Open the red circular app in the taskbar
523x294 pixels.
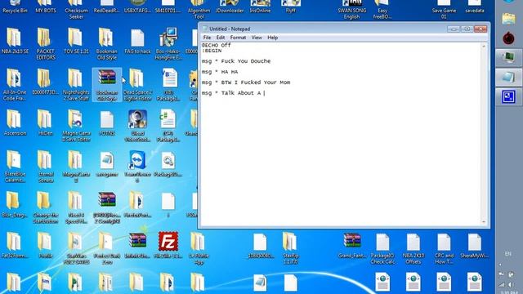[x=508, y=38]
